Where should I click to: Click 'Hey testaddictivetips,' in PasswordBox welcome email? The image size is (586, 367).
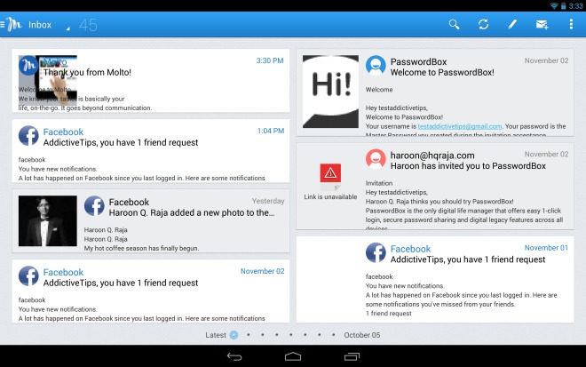397,108
